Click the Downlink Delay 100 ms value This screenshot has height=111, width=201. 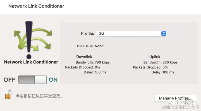[x=100, y=72]
